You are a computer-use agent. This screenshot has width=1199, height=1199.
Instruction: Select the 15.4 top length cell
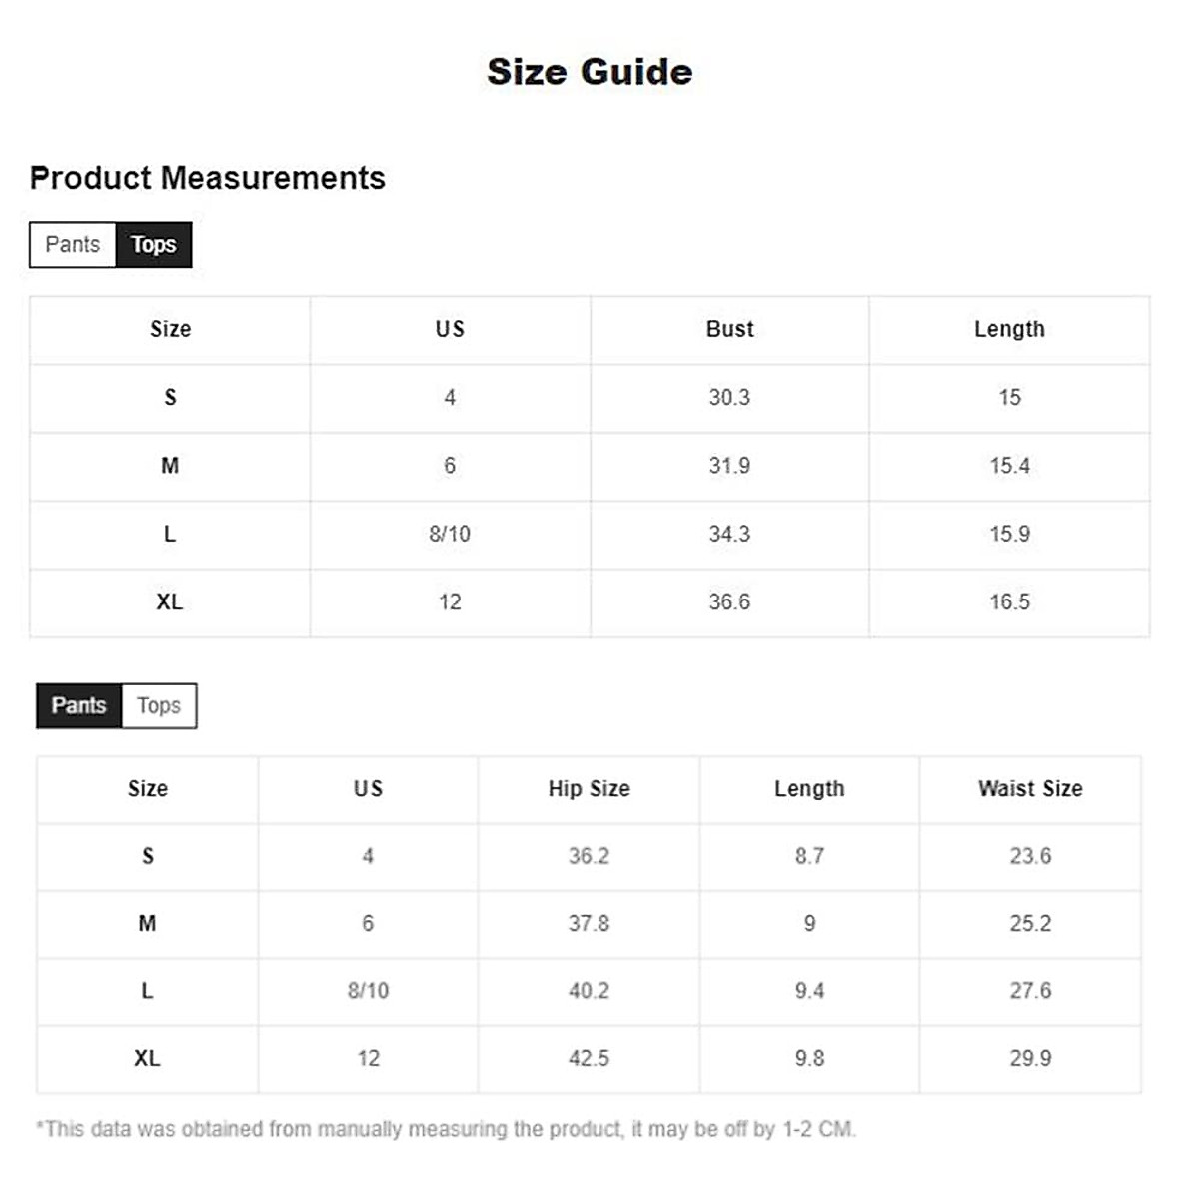tap(1009, 466)
